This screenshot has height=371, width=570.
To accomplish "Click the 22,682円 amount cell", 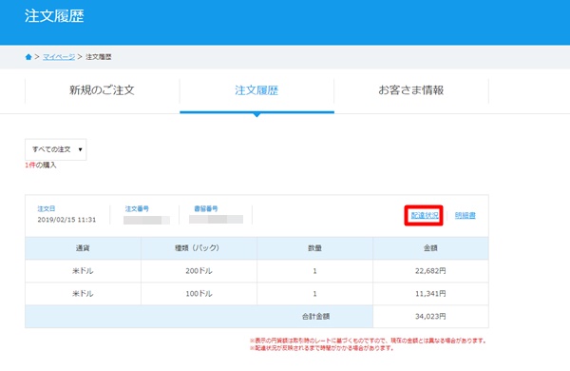I will point(430,271).
